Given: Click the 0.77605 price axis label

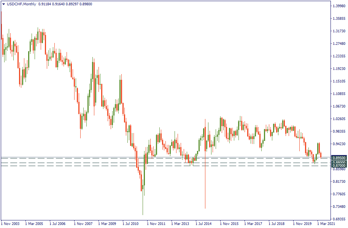Looking at the screenshot, I should pyautogui.click(x=338, y=194).
